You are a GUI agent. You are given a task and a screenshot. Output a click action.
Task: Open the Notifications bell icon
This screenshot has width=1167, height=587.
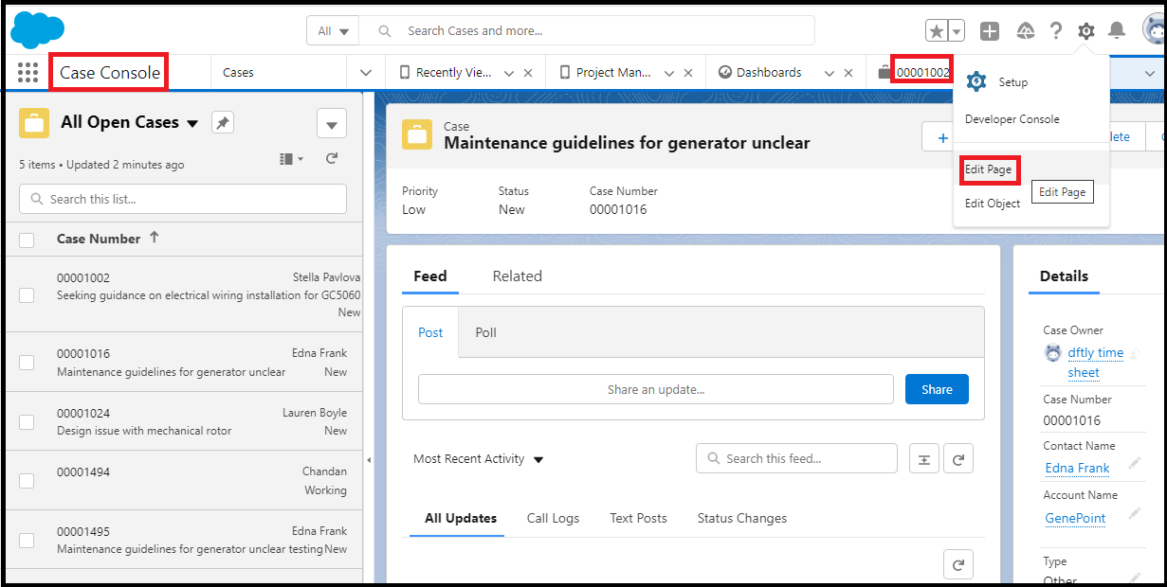[1117, 31]
